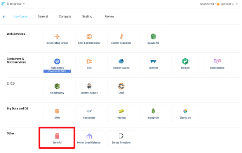Choose the Nomad hexagon icon
Viewport: 242px width, 153px height.
[x=185, y=62]
